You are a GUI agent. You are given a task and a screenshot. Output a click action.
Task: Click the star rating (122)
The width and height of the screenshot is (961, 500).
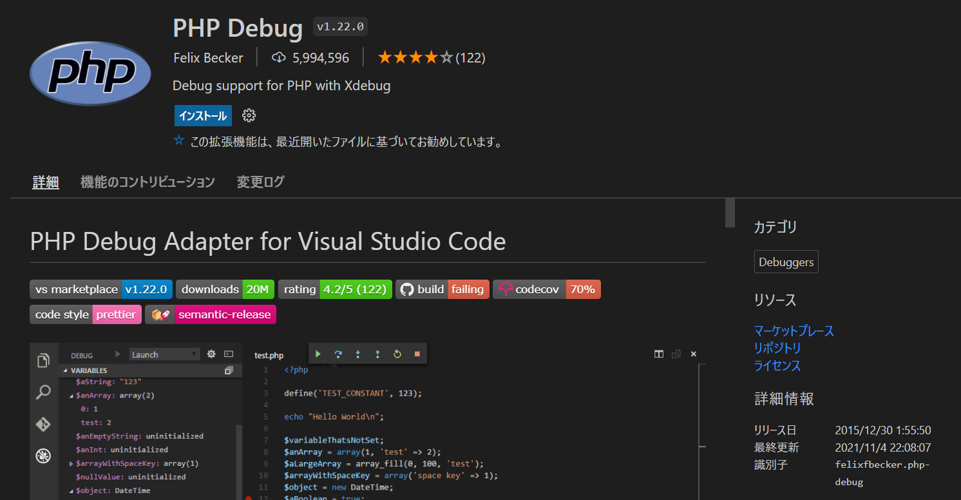(431, 58)
